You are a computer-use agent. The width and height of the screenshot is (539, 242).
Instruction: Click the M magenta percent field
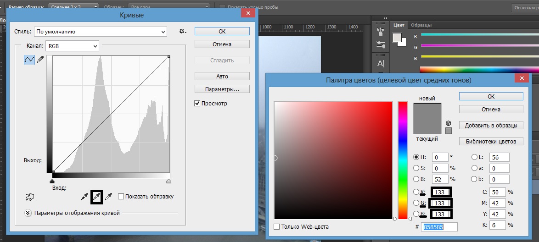[497, 203]
